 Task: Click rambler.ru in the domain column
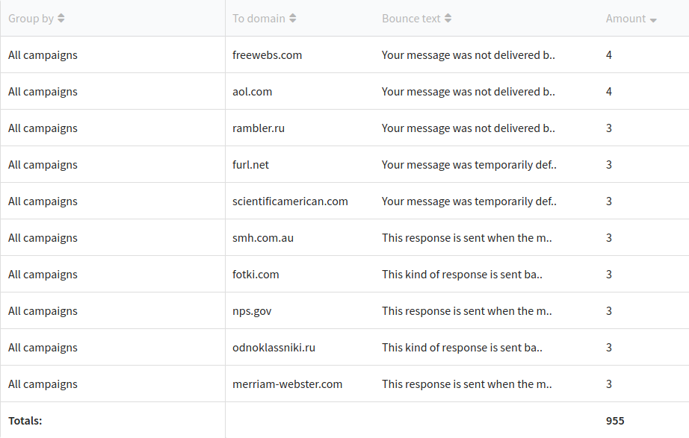[x=259, y=128]
